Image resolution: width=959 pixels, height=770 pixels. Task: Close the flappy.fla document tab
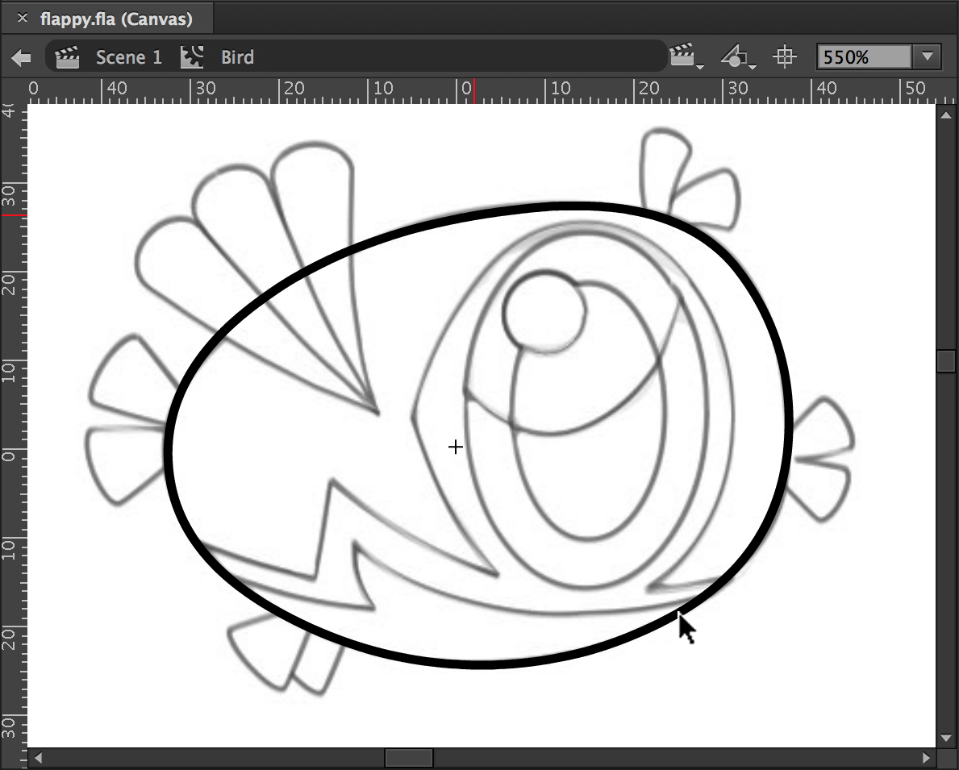23,18
